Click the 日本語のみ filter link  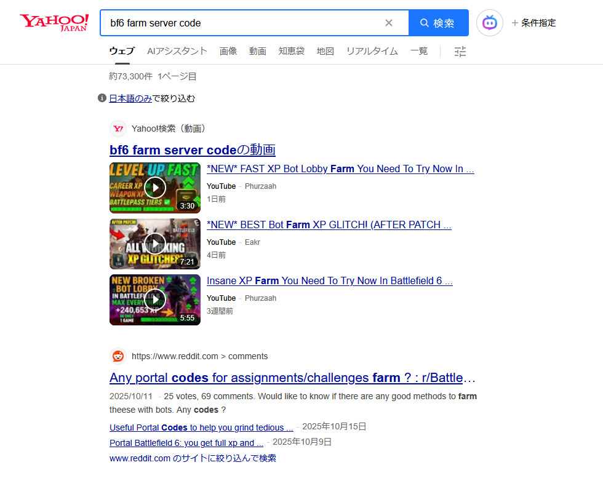click(130, 98)
